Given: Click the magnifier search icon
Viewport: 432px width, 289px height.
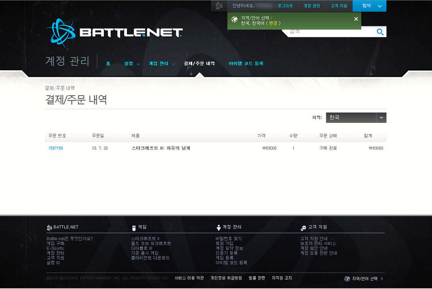Looking at the screenshot, I should [x=380, y=32].
